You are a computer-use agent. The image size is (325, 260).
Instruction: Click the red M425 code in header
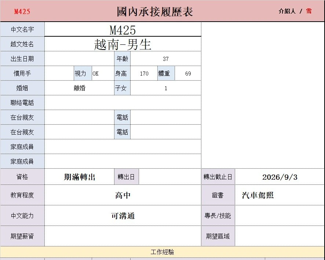point(22,11)
